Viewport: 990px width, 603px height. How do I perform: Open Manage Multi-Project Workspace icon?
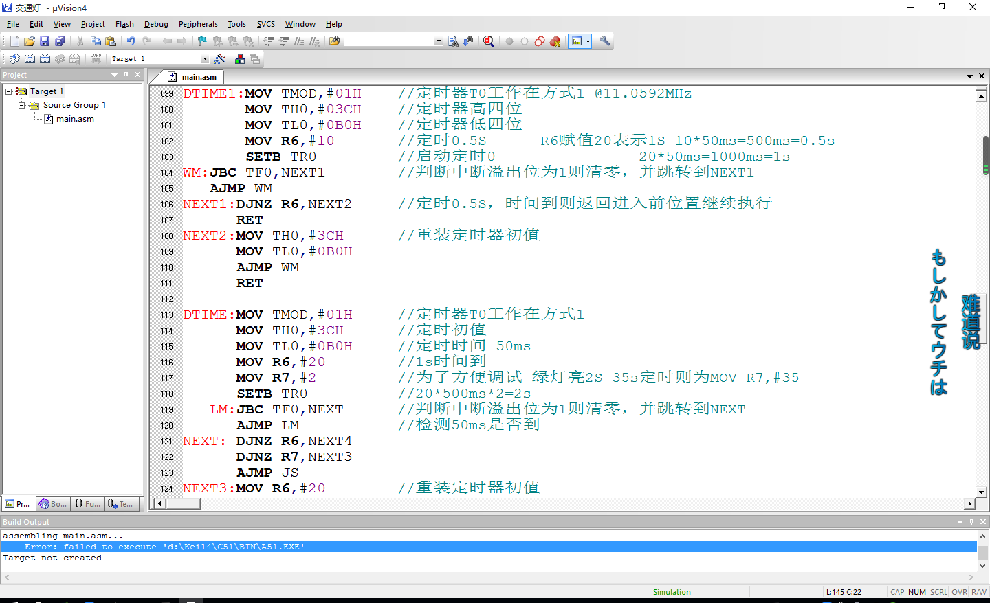click(255, 59)
